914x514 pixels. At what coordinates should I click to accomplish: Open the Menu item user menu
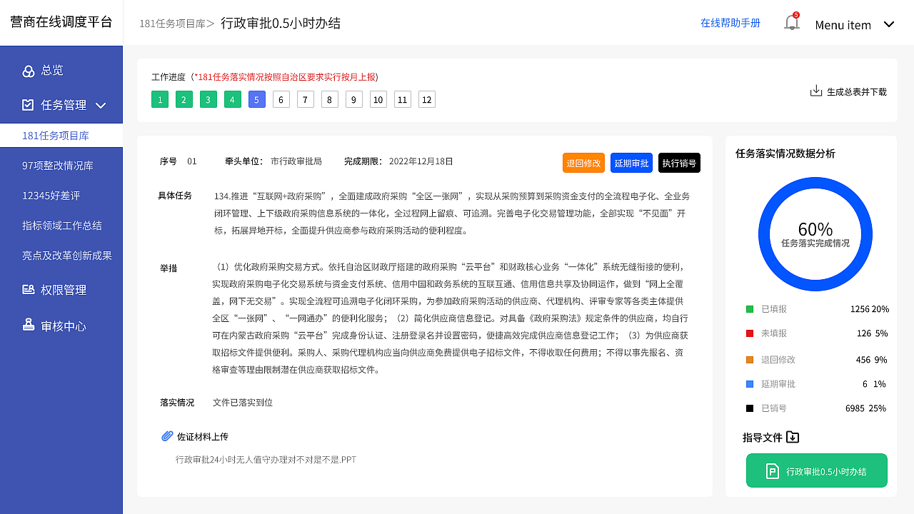[x=855, y=24]
